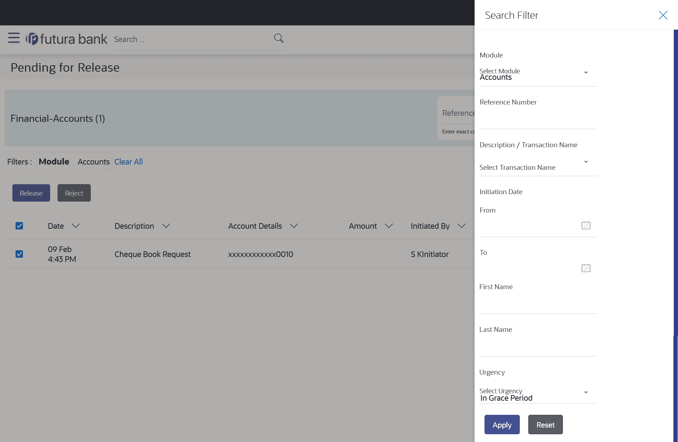This screenshot has width=678, height=442.
Task: Click the futura bank logo
Action: (x=66, y=39)
